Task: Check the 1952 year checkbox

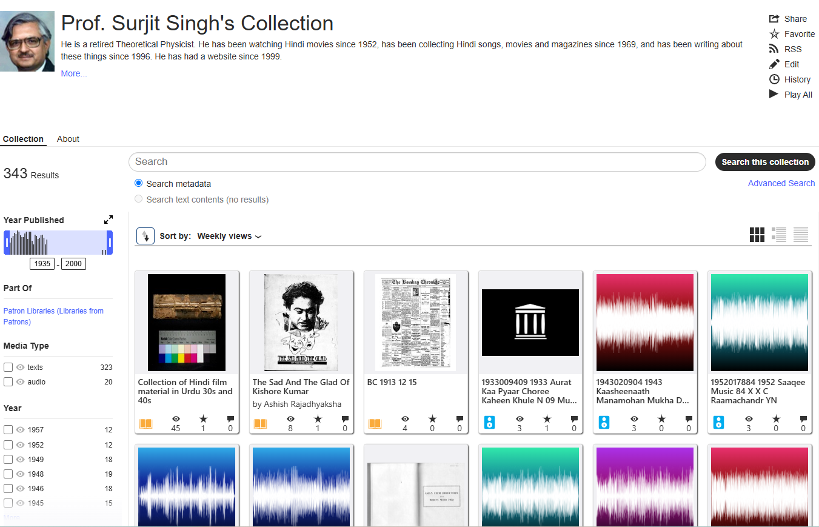Action: point(8,445)
